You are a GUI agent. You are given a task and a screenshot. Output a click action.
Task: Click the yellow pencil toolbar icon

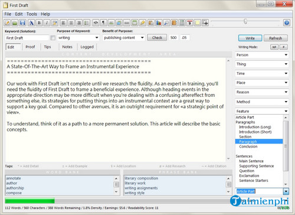click(x=143, y=23)
